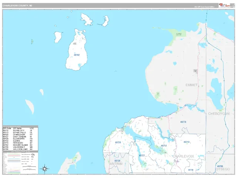Click BOYNE CITY in the ZIP index table
This screenshot has height=178, width=237.
(19, 131)
